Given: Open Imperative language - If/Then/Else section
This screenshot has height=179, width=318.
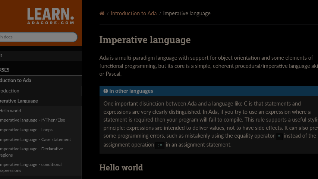Looking at the screenshot, I should 32,120.
